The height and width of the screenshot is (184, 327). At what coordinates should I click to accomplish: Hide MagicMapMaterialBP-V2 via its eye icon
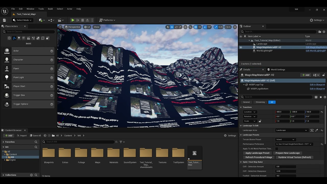[x=241, y=47]
